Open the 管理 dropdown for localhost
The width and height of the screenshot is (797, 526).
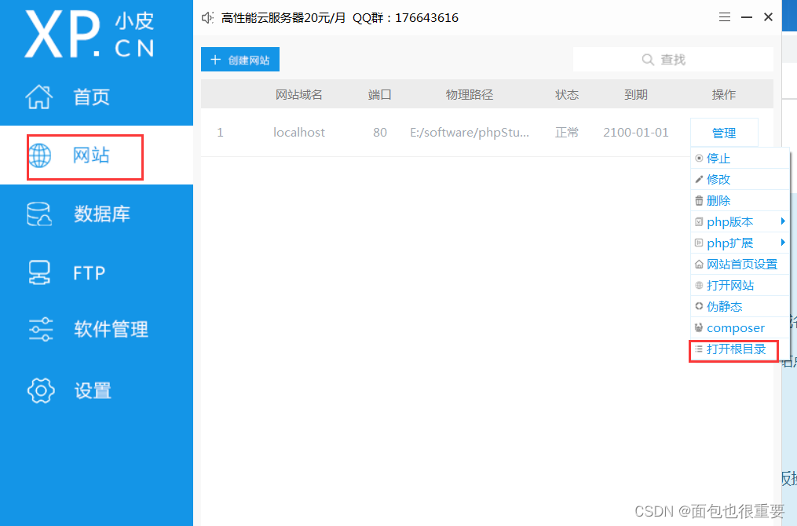(x=723, y=133)
